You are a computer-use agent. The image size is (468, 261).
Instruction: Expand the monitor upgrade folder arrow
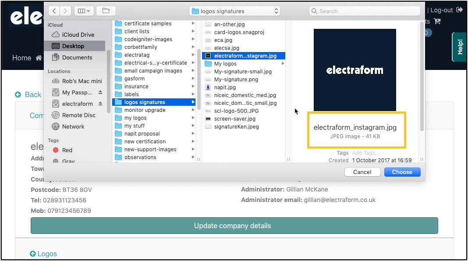pos(193,110)
